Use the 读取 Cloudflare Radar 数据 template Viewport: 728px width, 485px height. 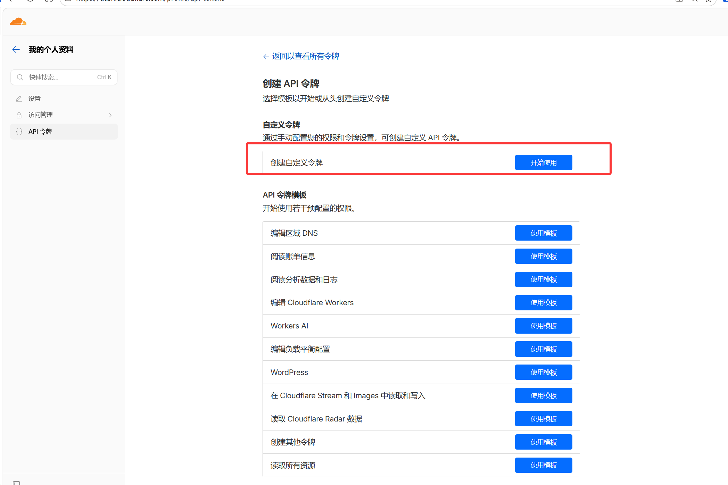click(x=543, y=419)
